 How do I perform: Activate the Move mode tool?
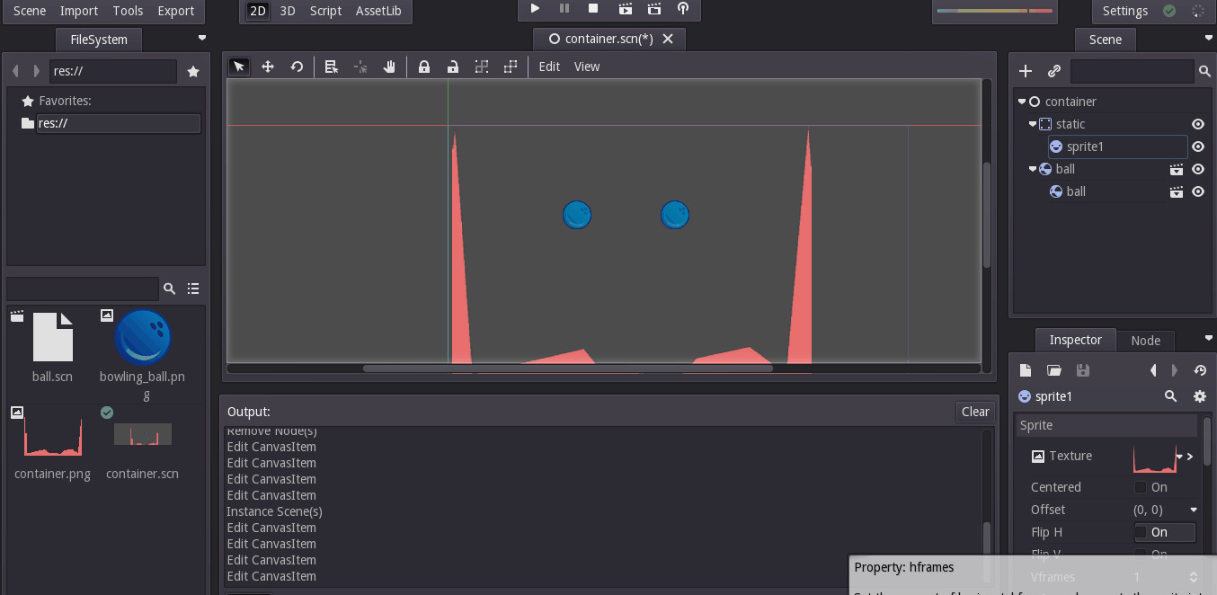click(268, 67)
